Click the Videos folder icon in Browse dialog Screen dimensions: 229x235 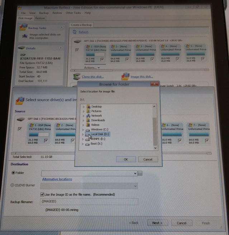coord(88,125)
